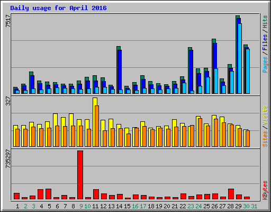271x212 pixels.
Task: Click the red "KBytes" legend label
Action: pyautogui.click(x=265, y=190)
